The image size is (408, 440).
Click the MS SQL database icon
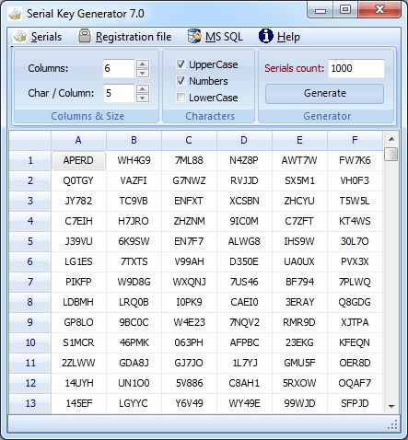[194, 36]
